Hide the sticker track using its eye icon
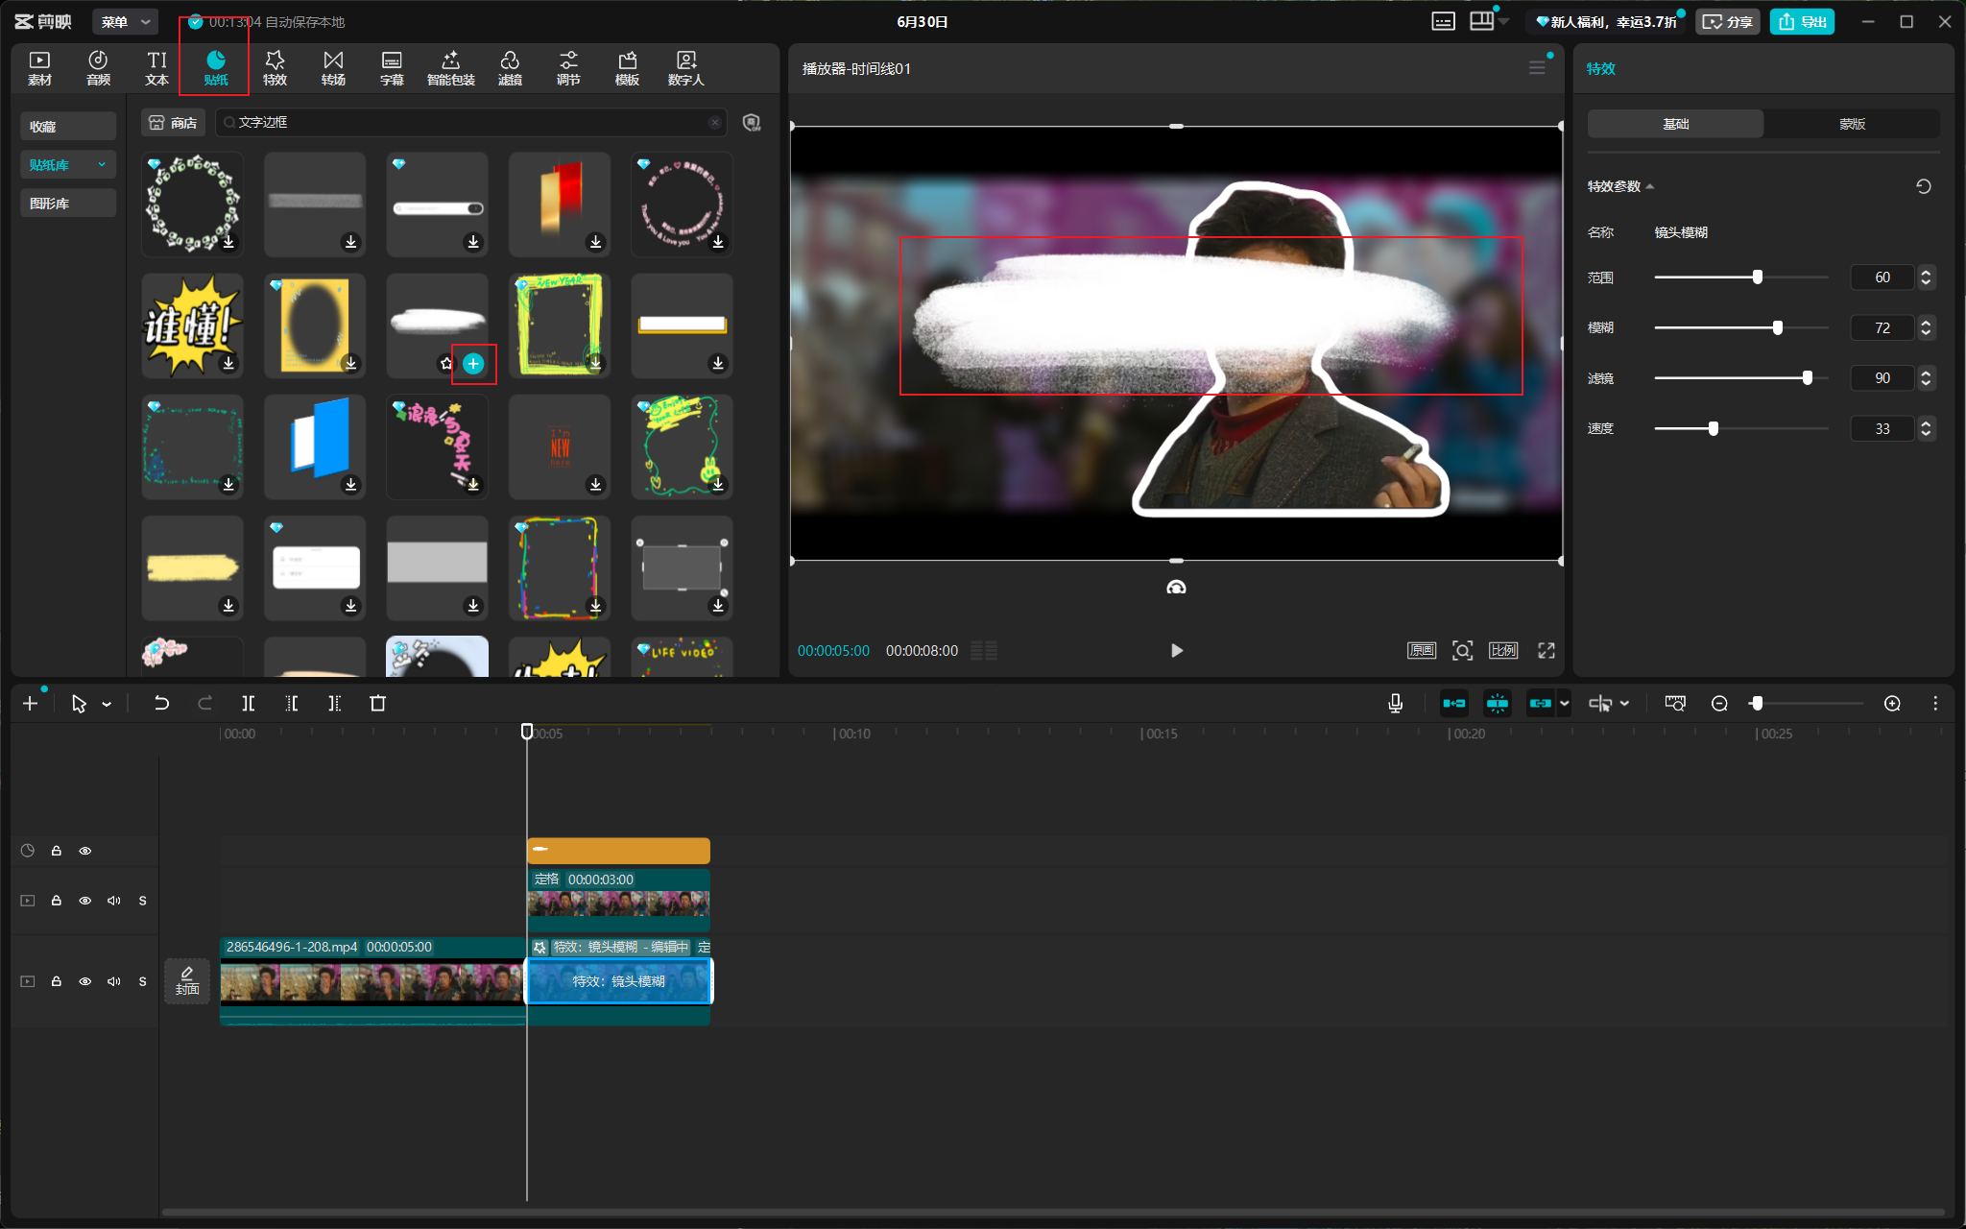Screen dimensions: 1966x1229 click(85, 851)
